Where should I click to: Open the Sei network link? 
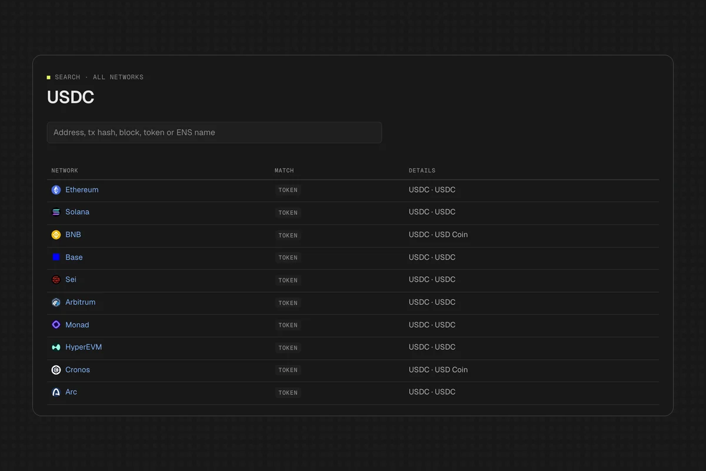click(71, 280)
